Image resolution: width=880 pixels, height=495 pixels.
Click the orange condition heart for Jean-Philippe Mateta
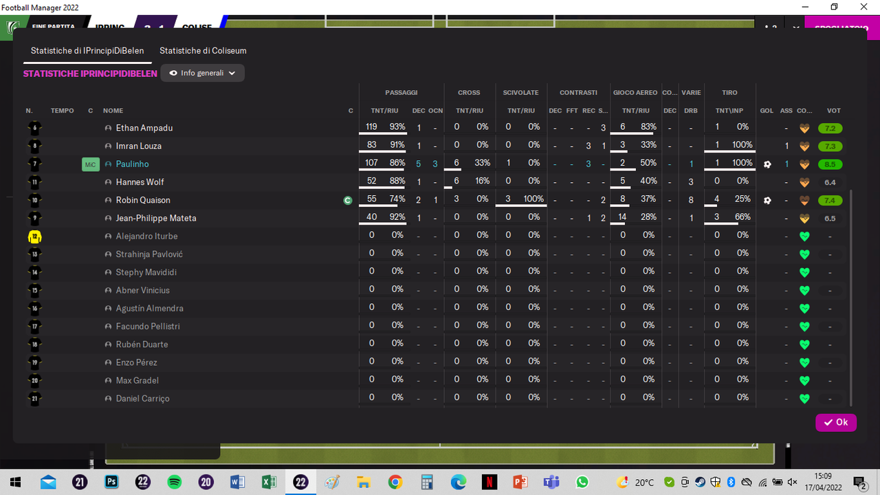pos(804,219)
